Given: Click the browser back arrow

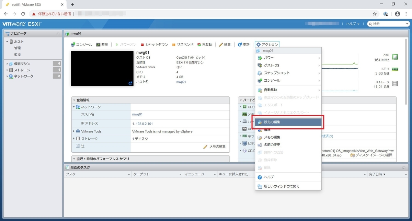Looking at the screenshot, I should (6, 14).
